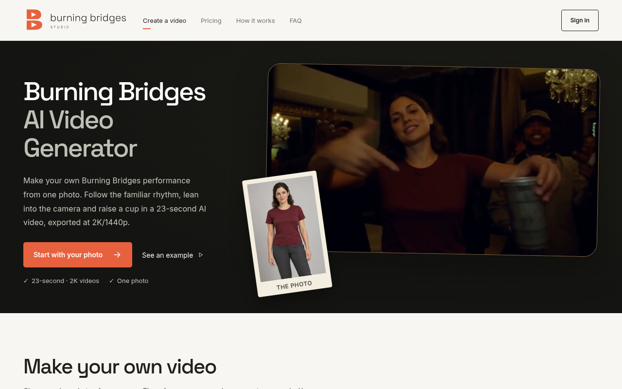Screen dimensions: 622x389
Task: Click the play triangle beside See an example
Action: click(x=201, y=255)
